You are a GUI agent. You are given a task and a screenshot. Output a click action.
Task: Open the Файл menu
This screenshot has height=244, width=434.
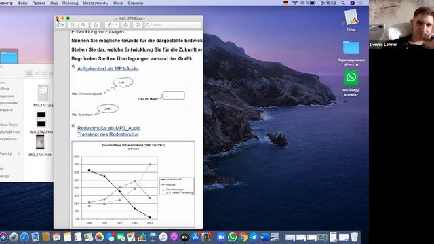coord(22,3)
